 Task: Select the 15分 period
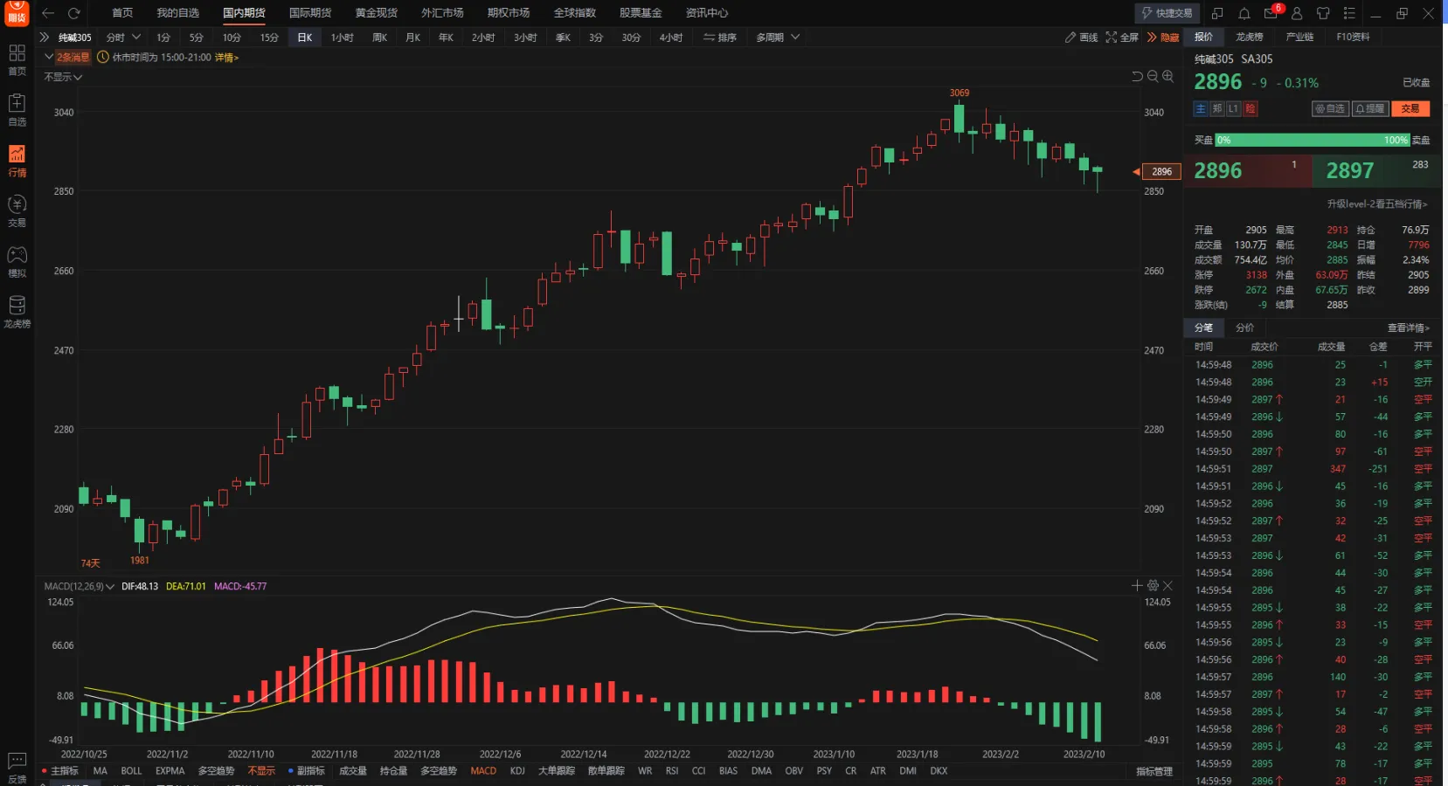[x=269, y=38]
